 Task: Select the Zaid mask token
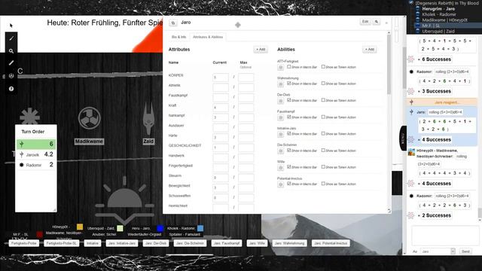[148, 119]
